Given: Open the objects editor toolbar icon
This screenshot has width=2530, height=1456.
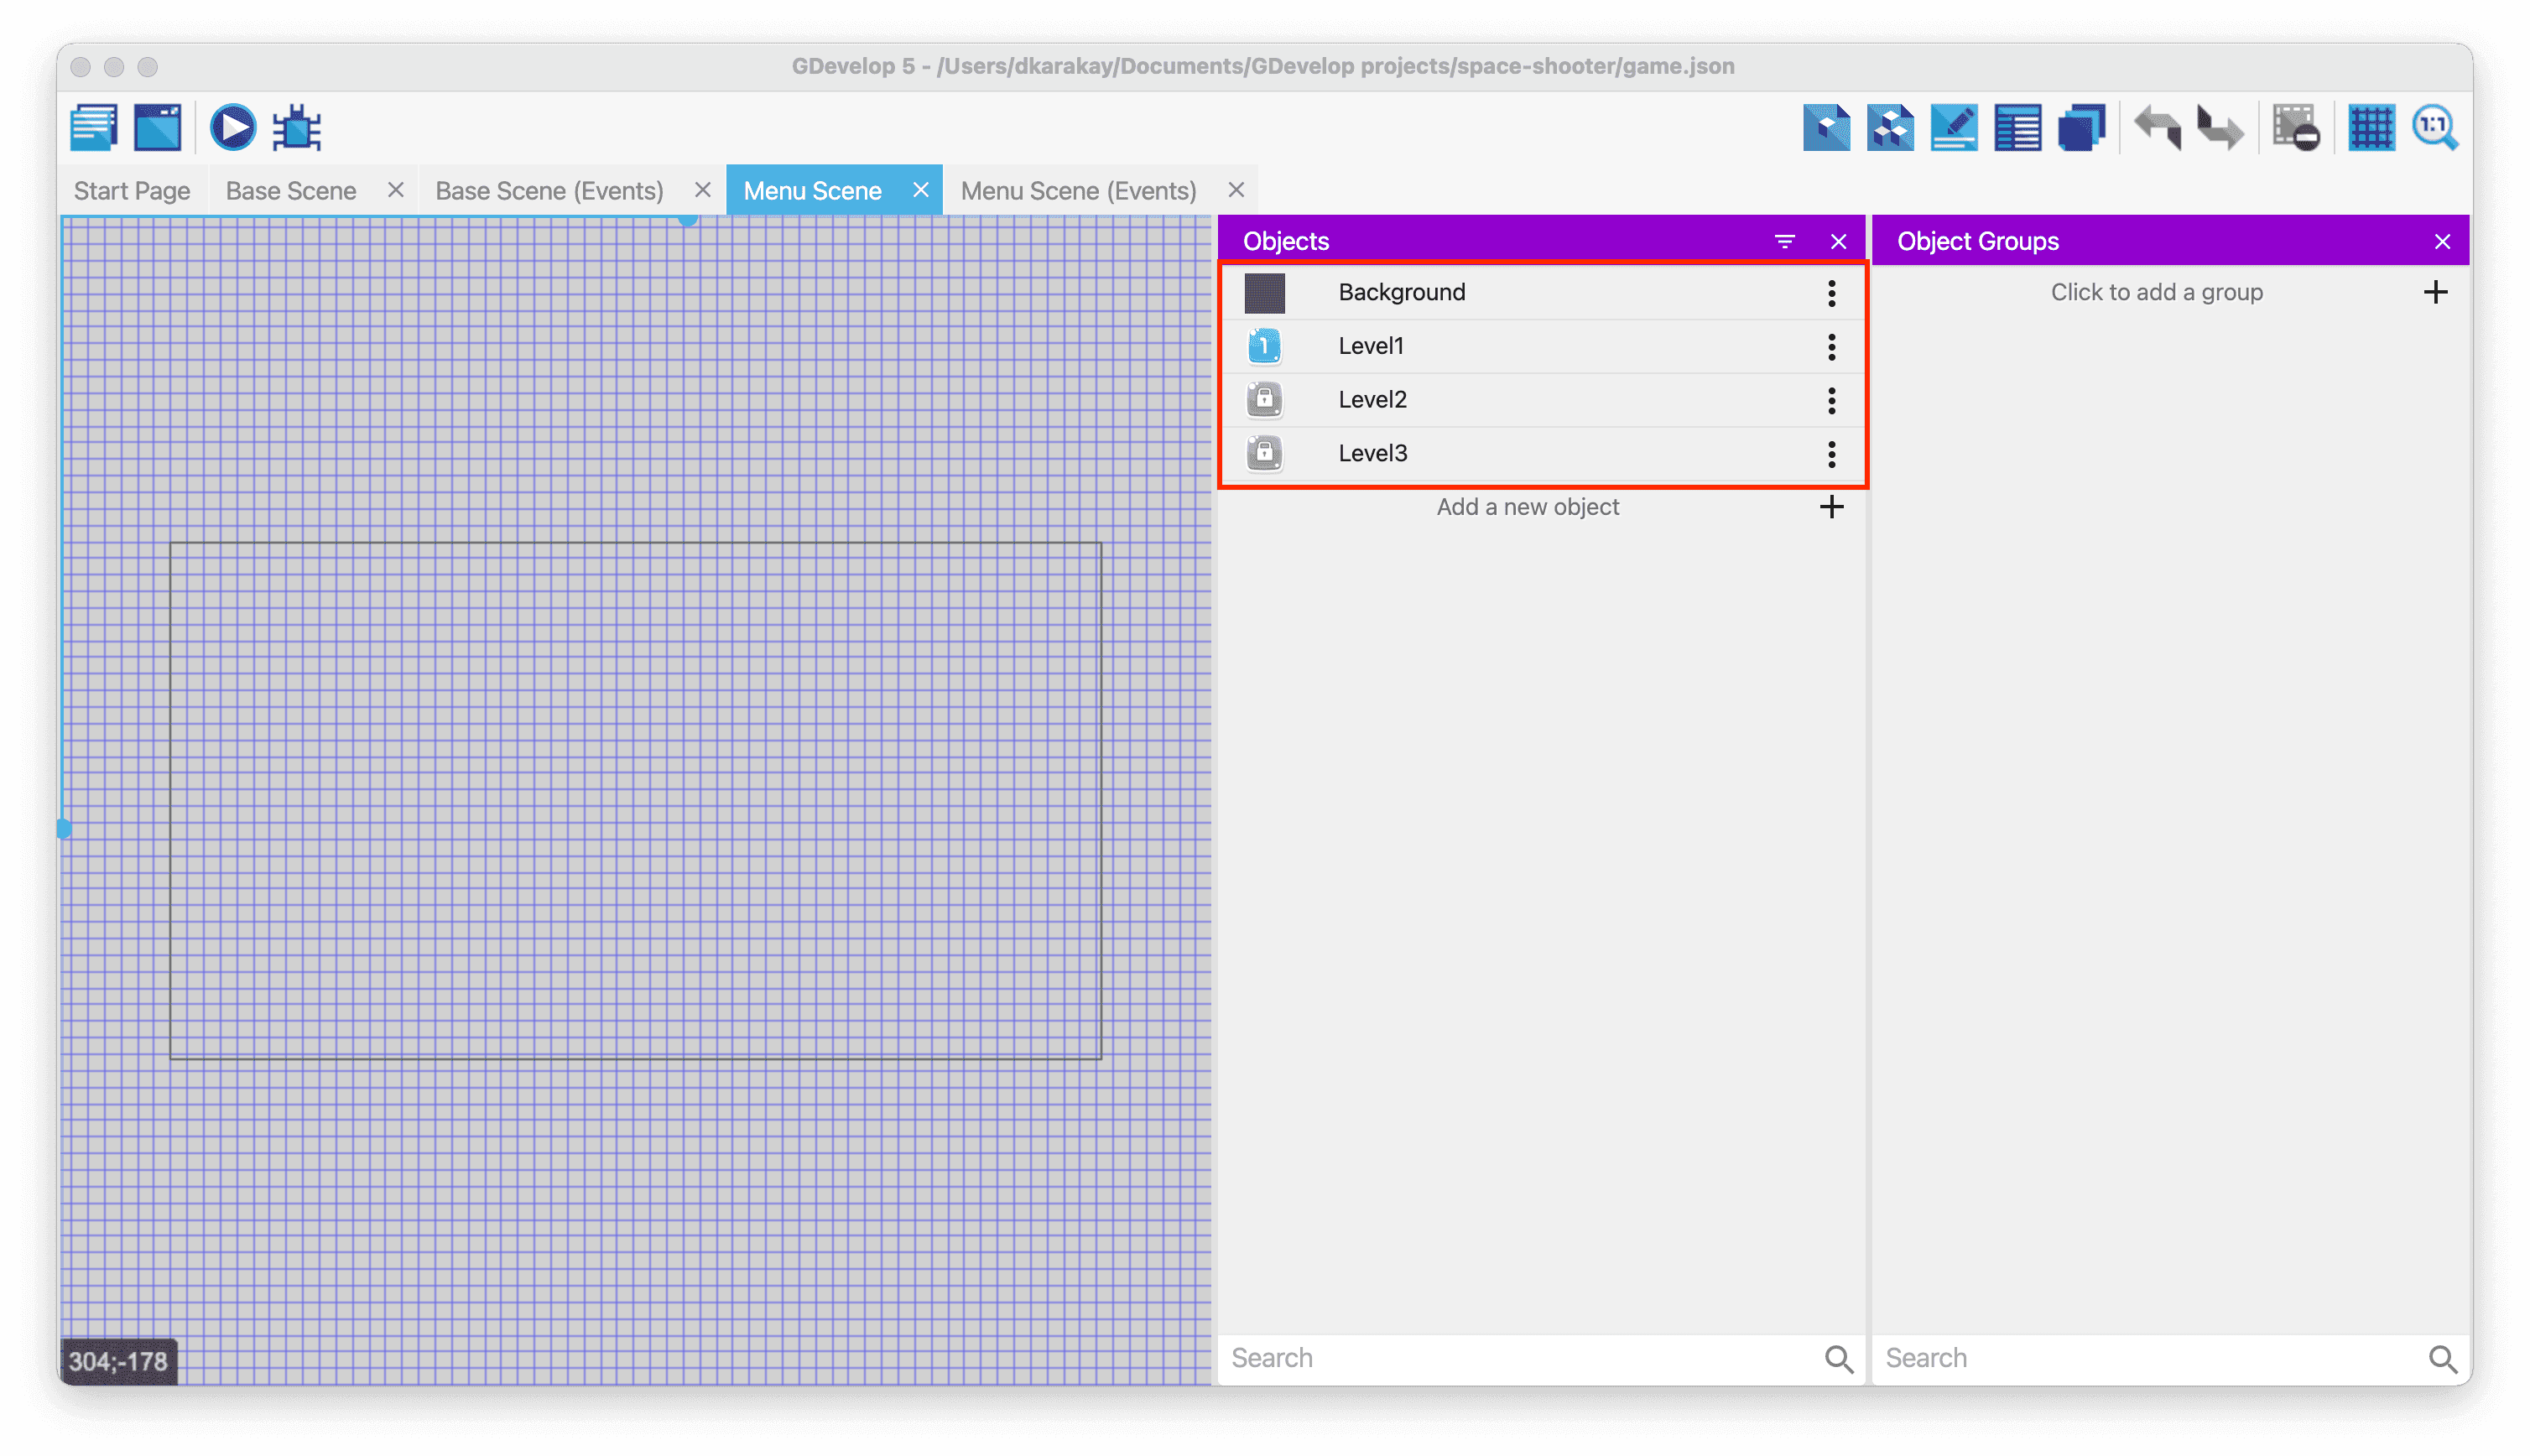Looking at the screenshot, I should click(1826, 128).
